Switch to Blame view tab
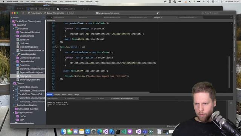 click(64, 95)
